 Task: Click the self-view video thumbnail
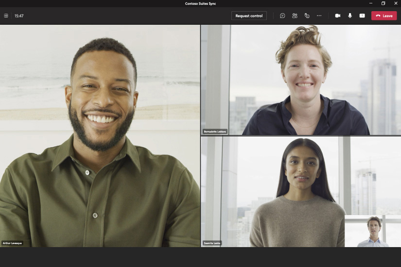(x=373, y=231)
